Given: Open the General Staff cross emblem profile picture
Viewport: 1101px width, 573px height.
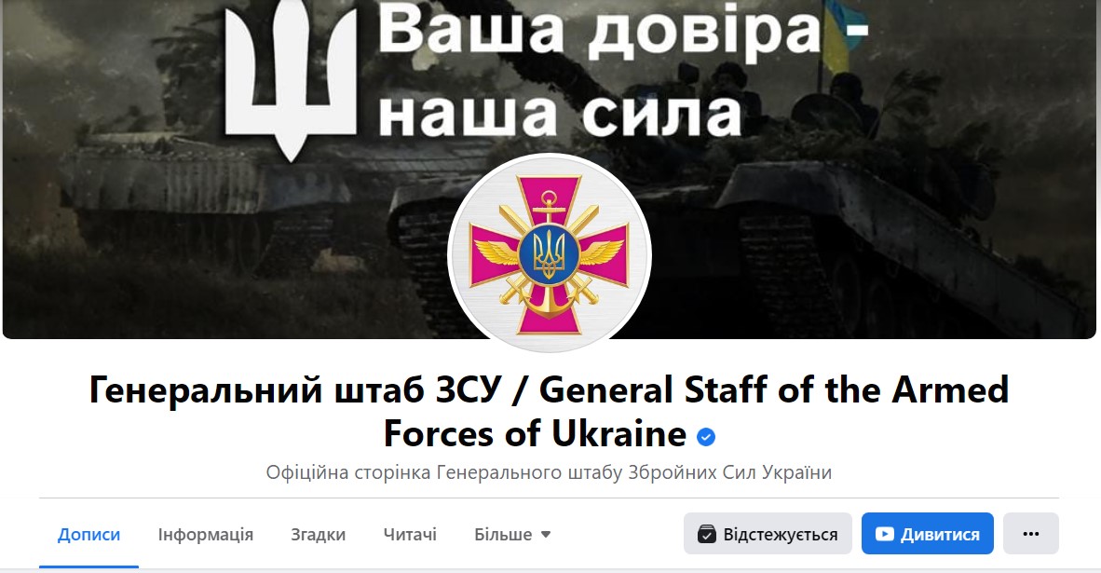Looking at the screenshot, I should click(550, 254).
